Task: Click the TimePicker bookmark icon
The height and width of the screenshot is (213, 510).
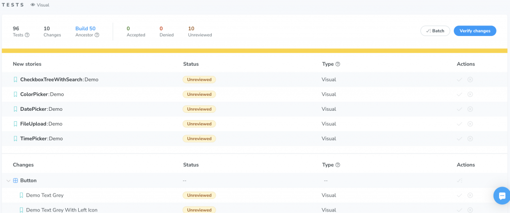Action: coord(15,138)
